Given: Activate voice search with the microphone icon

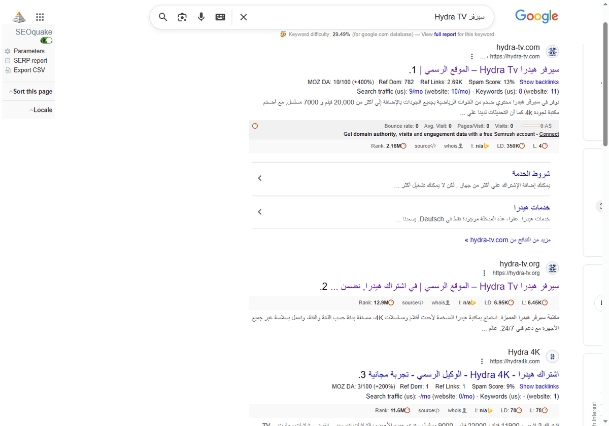Looking at the screenshot, I should (x=201, y=17).
